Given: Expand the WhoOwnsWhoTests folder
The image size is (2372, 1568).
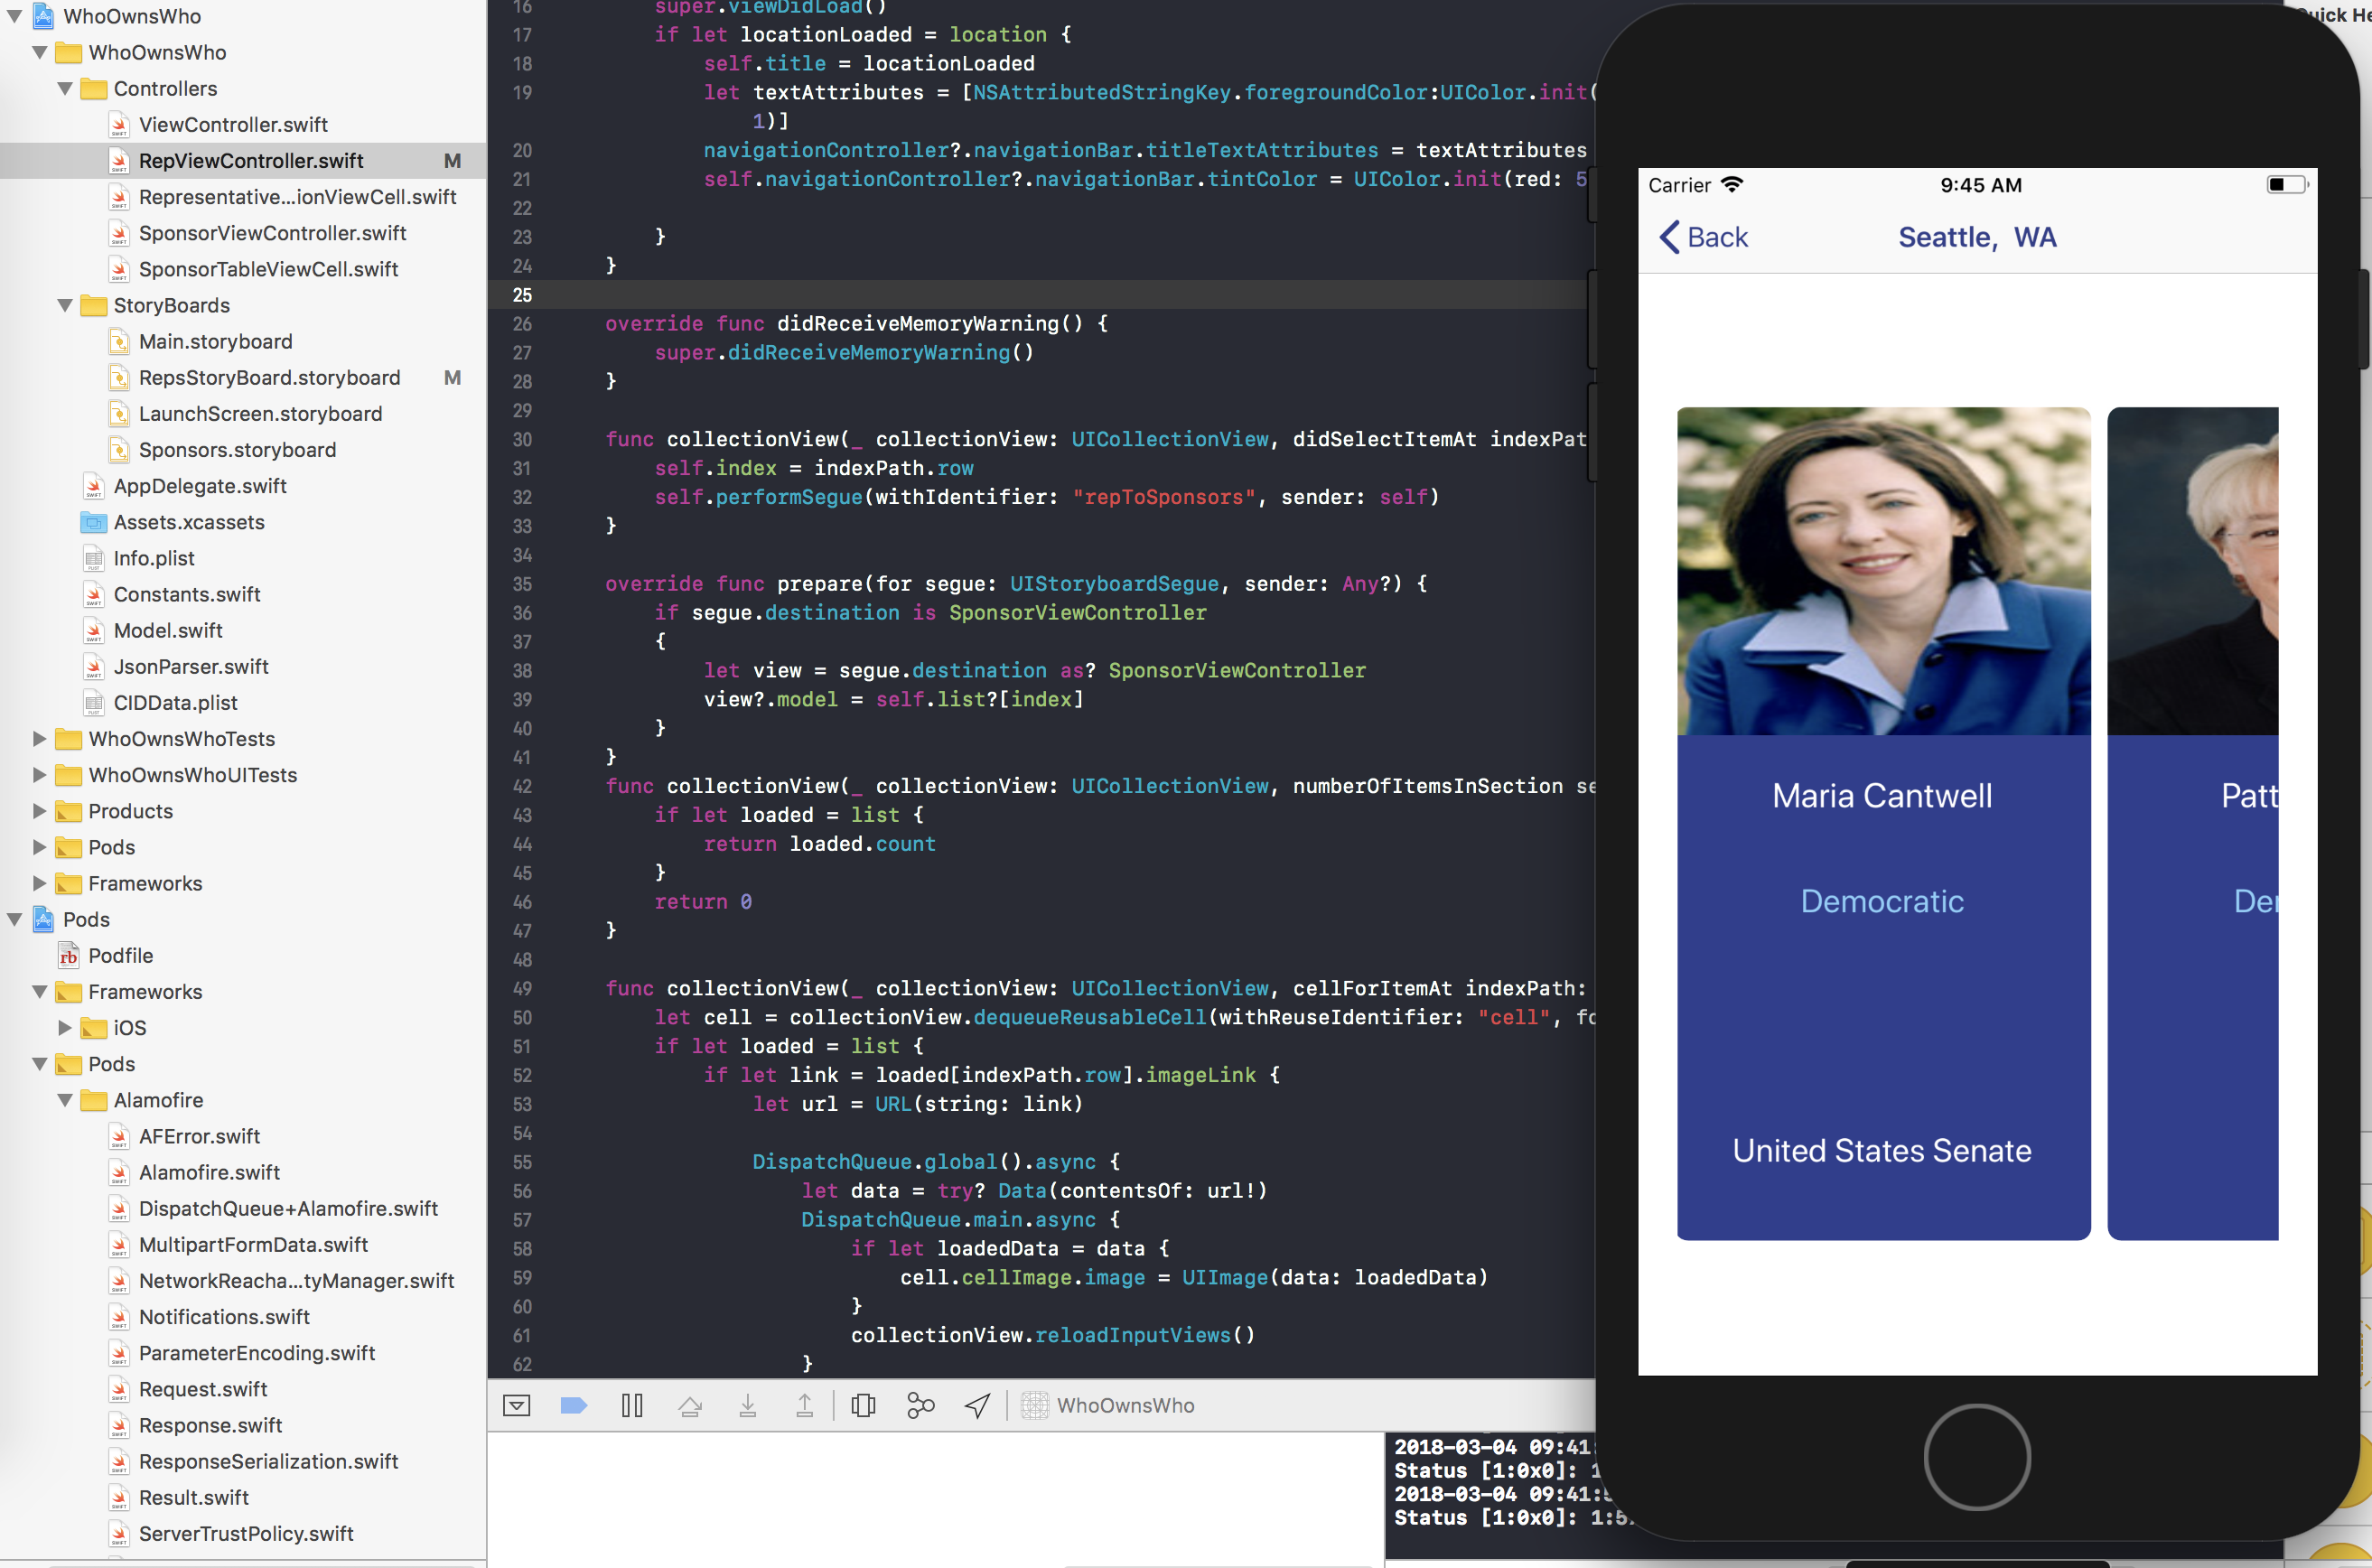Looking at the screenshot, I should click(40, 739).
